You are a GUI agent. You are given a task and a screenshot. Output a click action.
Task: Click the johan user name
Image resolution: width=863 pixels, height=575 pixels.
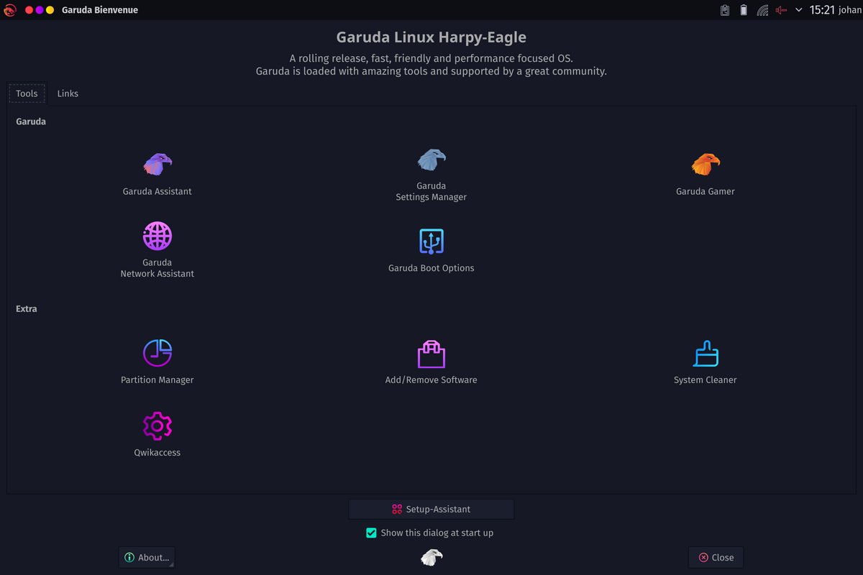pos(849,11)
